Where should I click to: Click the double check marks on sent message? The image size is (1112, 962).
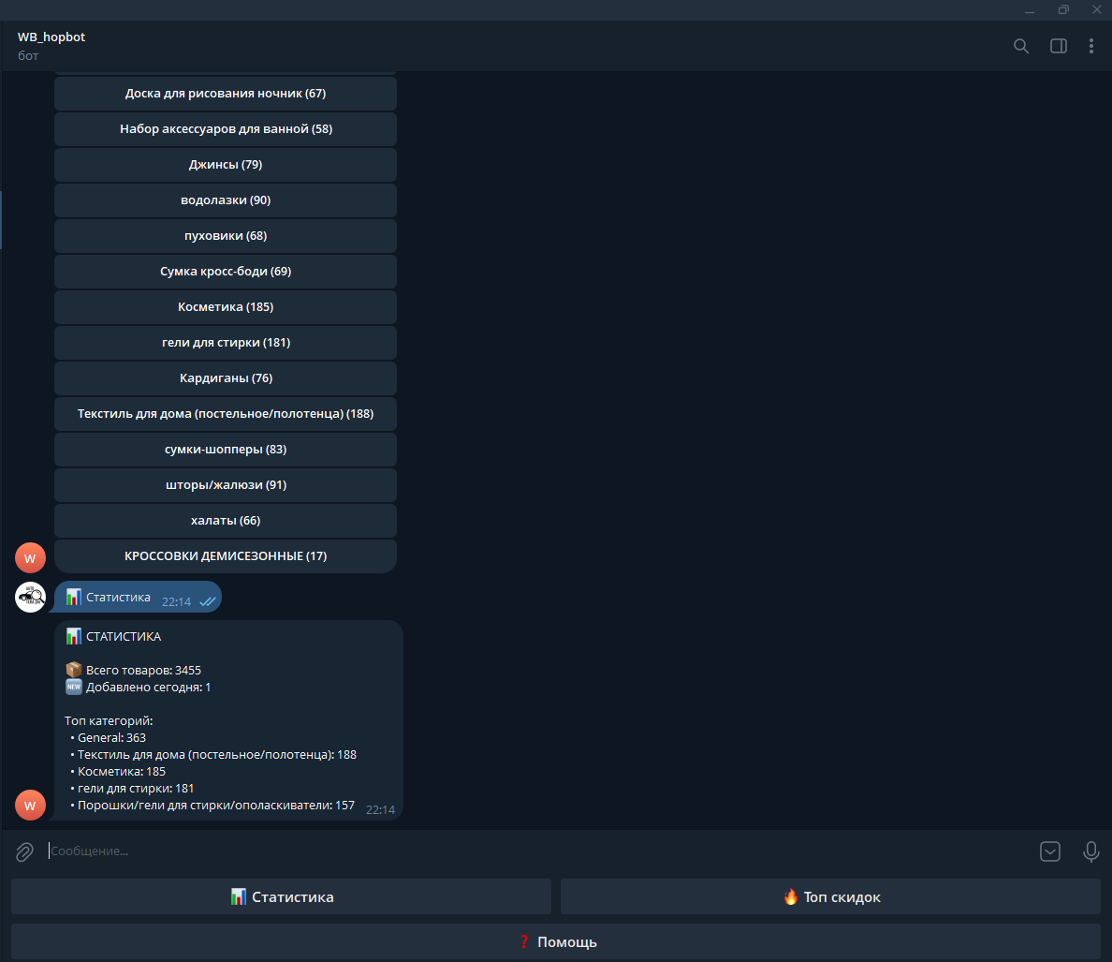(x=207, y=601)
